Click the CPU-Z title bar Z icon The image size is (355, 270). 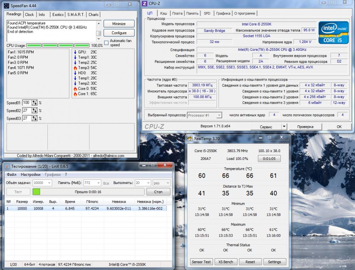(144, 4)
